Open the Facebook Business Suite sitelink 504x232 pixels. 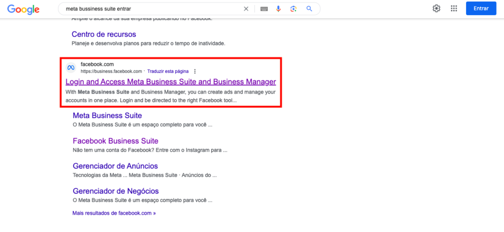click(115, 141)
